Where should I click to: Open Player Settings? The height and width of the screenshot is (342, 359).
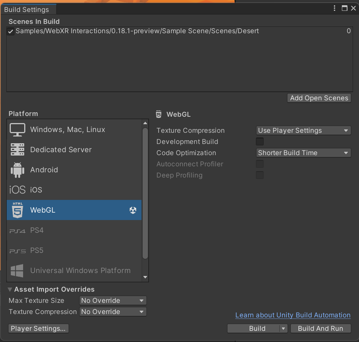point(38,329)
